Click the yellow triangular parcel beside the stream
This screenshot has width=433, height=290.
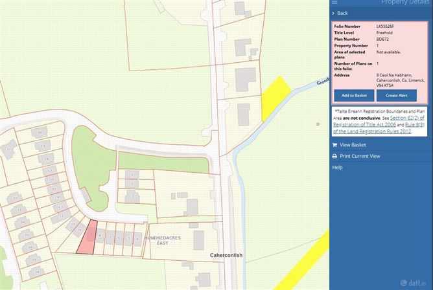coord(272,97)
